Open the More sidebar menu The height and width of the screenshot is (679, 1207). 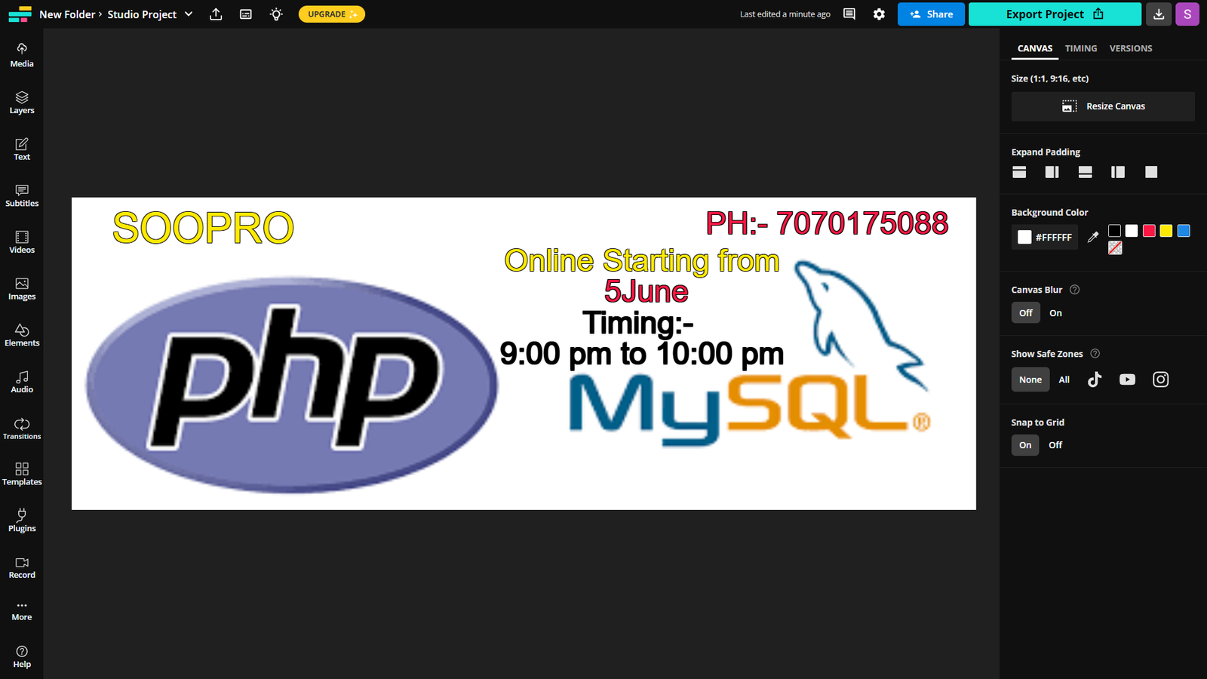[x=22, y=610]
